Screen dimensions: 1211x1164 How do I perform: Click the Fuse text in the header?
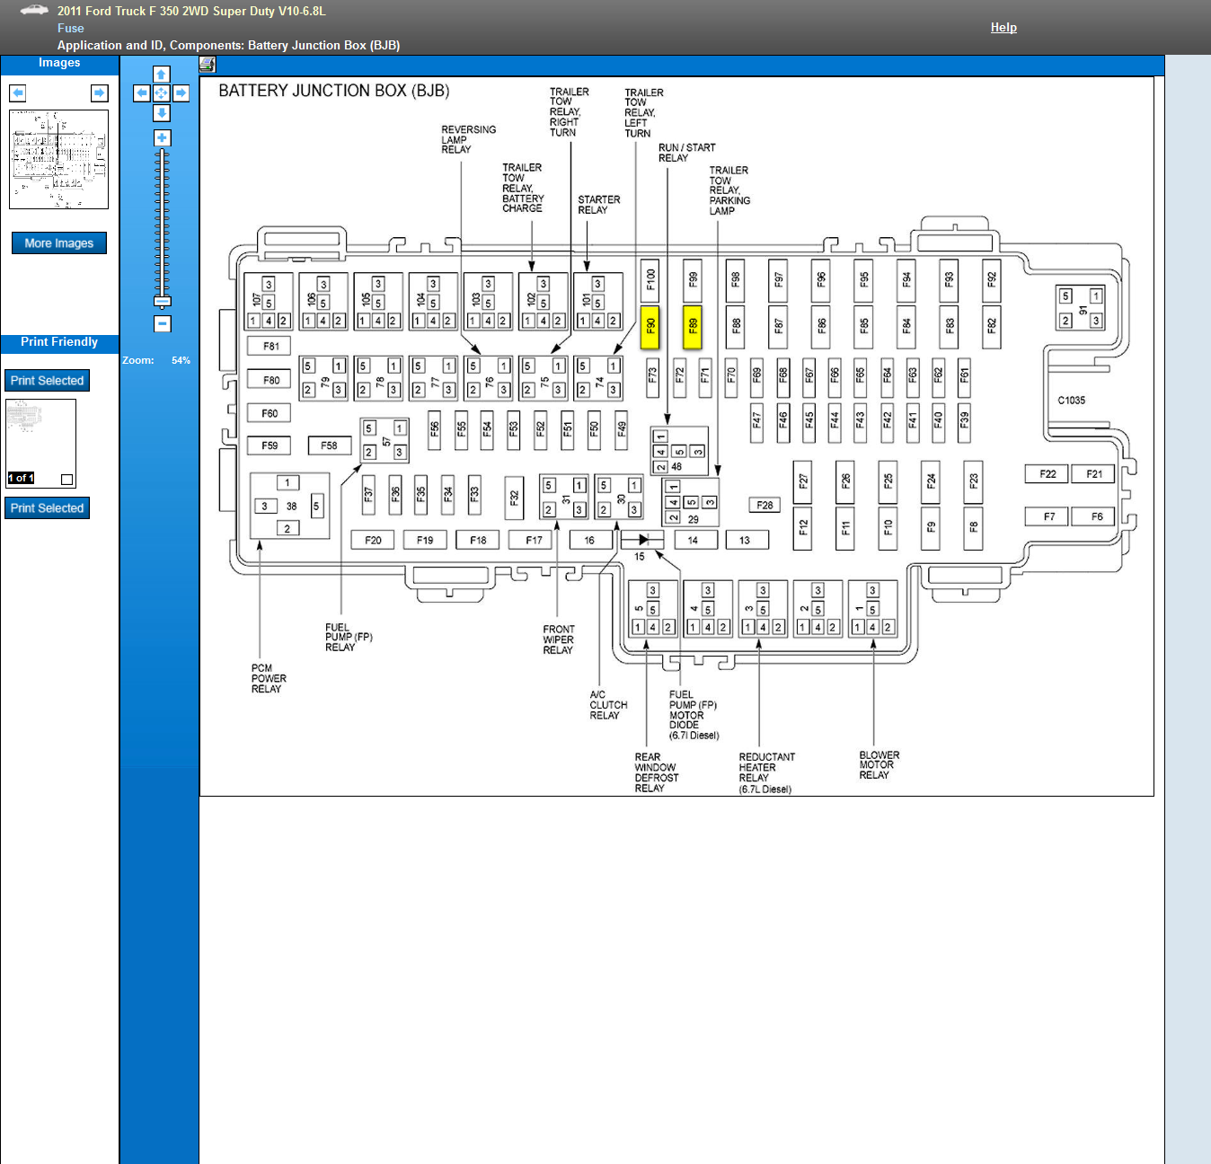[71, 28]
